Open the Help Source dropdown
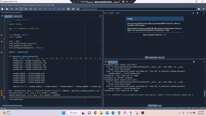This screenshot has width=206, height=116. (112, 13)
